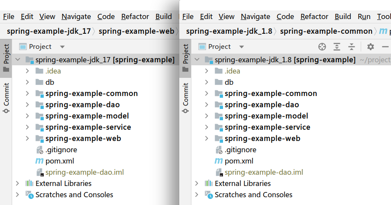The width and height of the screenshot is (391, 205).
Task: Click spring-example-dao.iml file icon in right window
Action: point(220,173)
